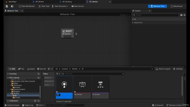Open the BP_Worker tab
The height and width of the screenshot is (107, 190).
coord(39,2)
